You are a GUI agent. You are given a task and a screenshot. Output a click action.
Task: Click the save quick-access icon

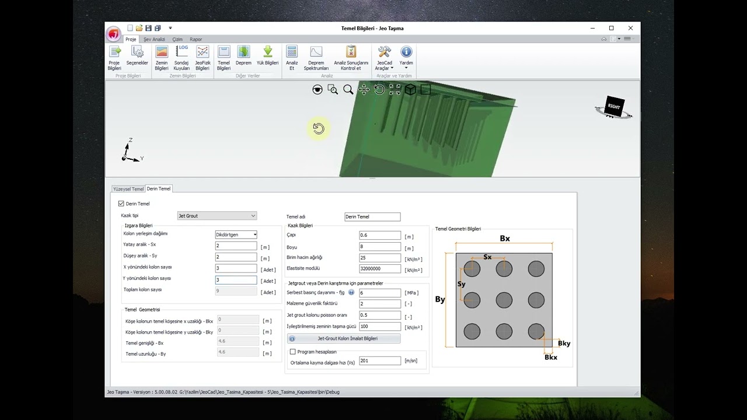pyautogui.click(x=148, y=28)
